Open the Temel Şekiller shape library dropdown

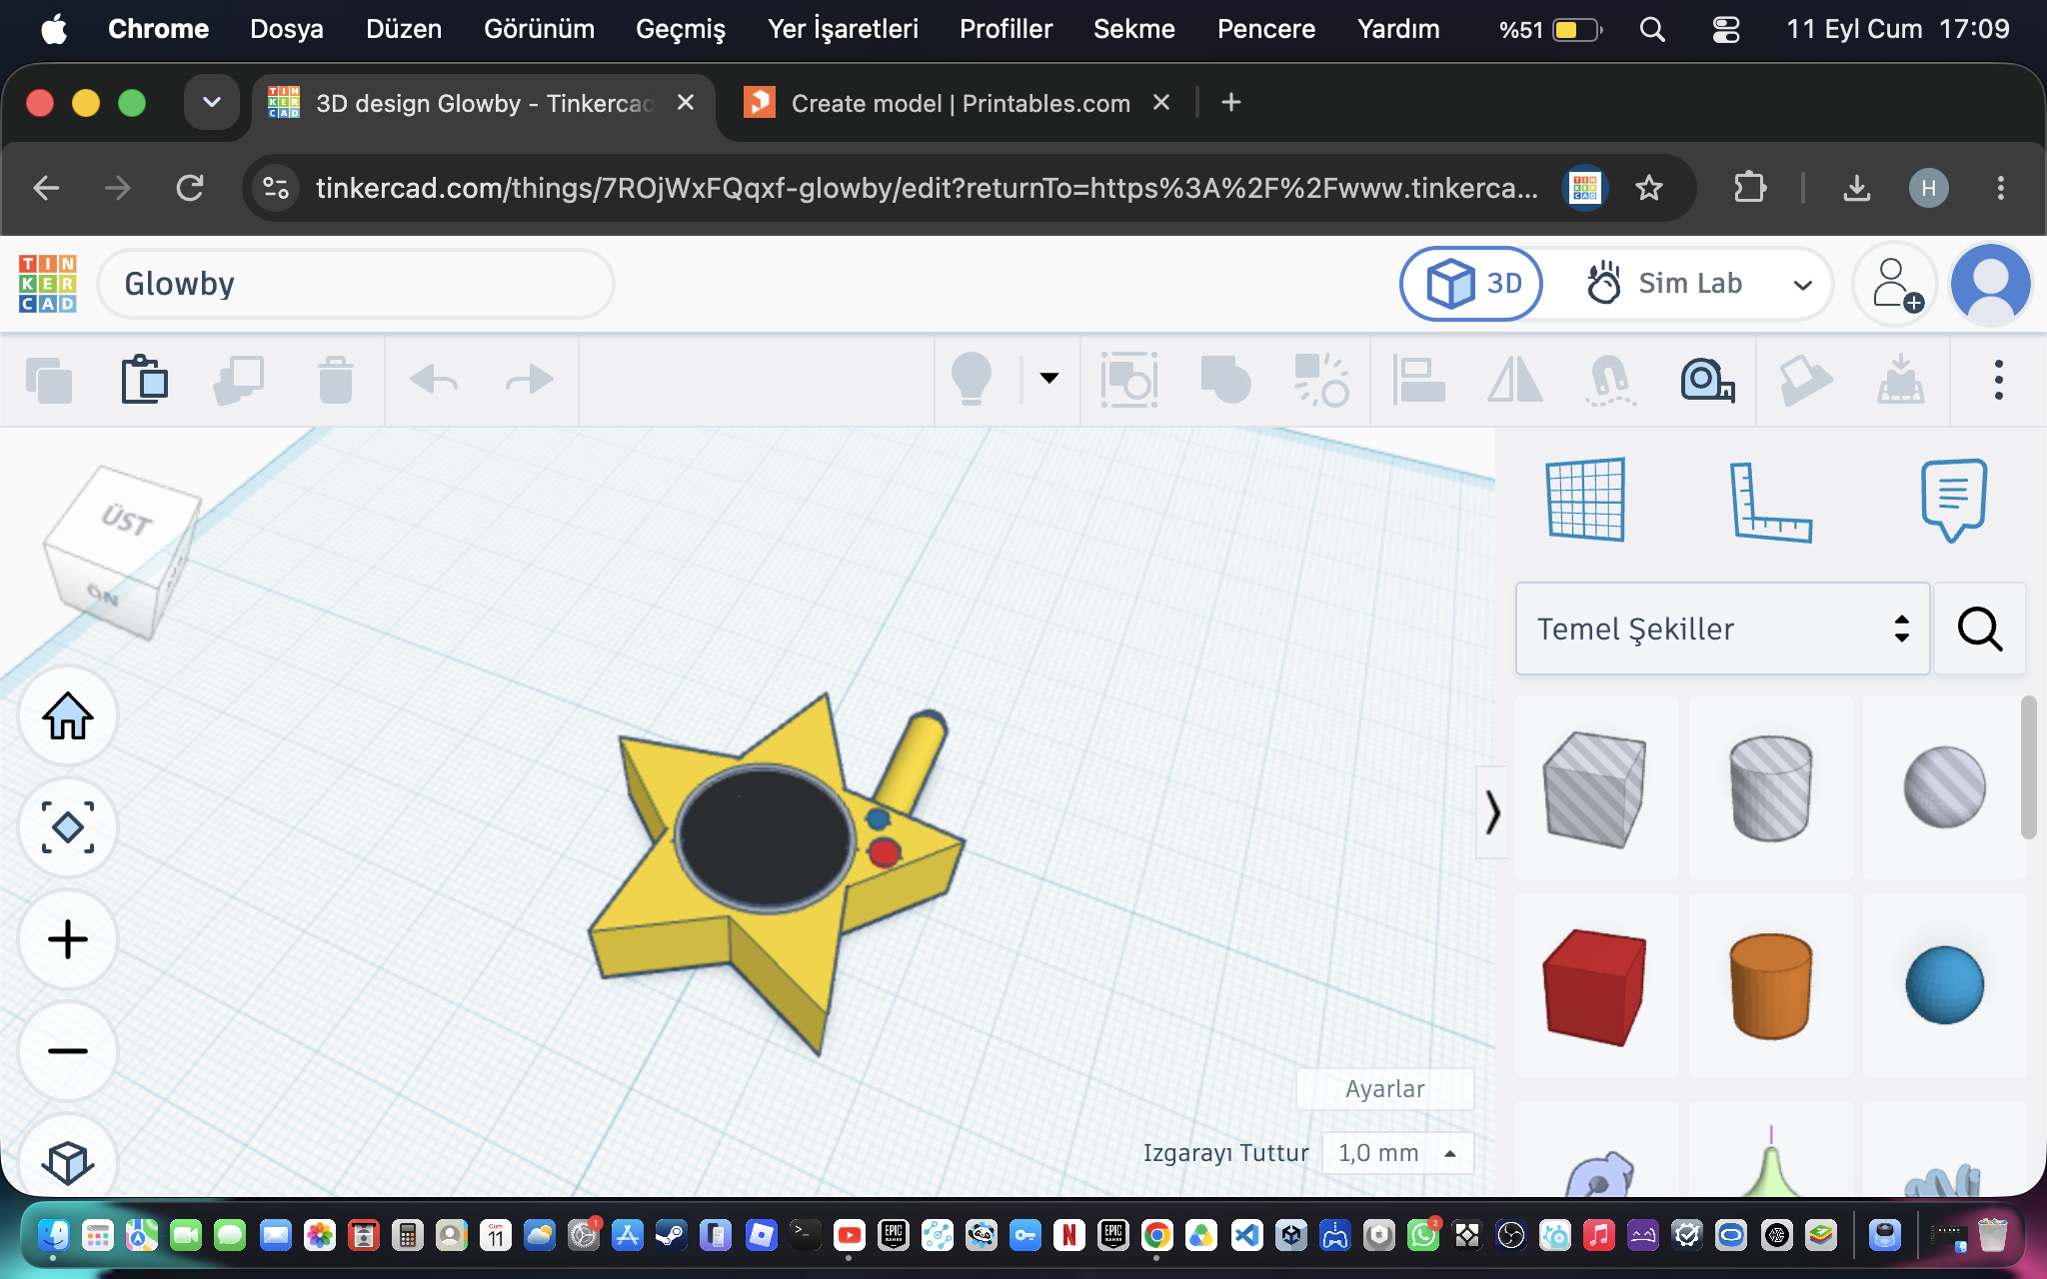(x=1723, y=629)
